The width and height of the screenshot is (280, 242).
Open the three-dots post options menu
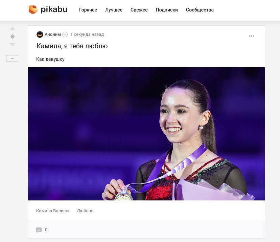click(252, 36)
